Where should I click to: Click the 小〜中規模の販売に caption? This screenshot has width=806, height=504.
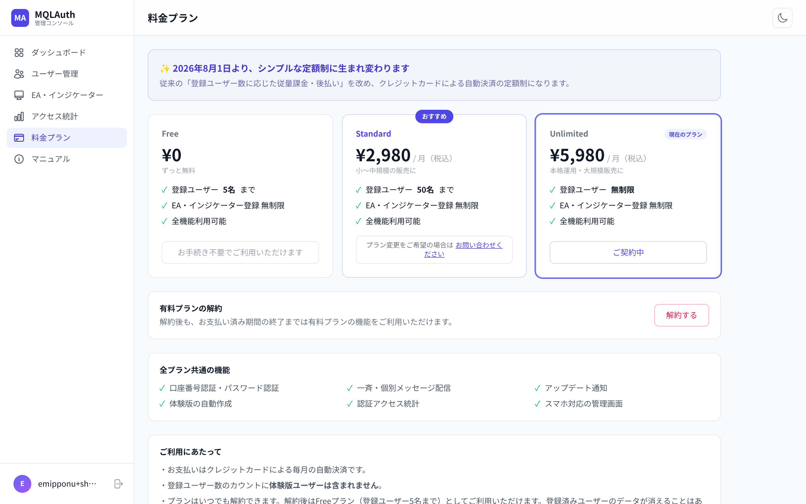click(x=386, y=171)
